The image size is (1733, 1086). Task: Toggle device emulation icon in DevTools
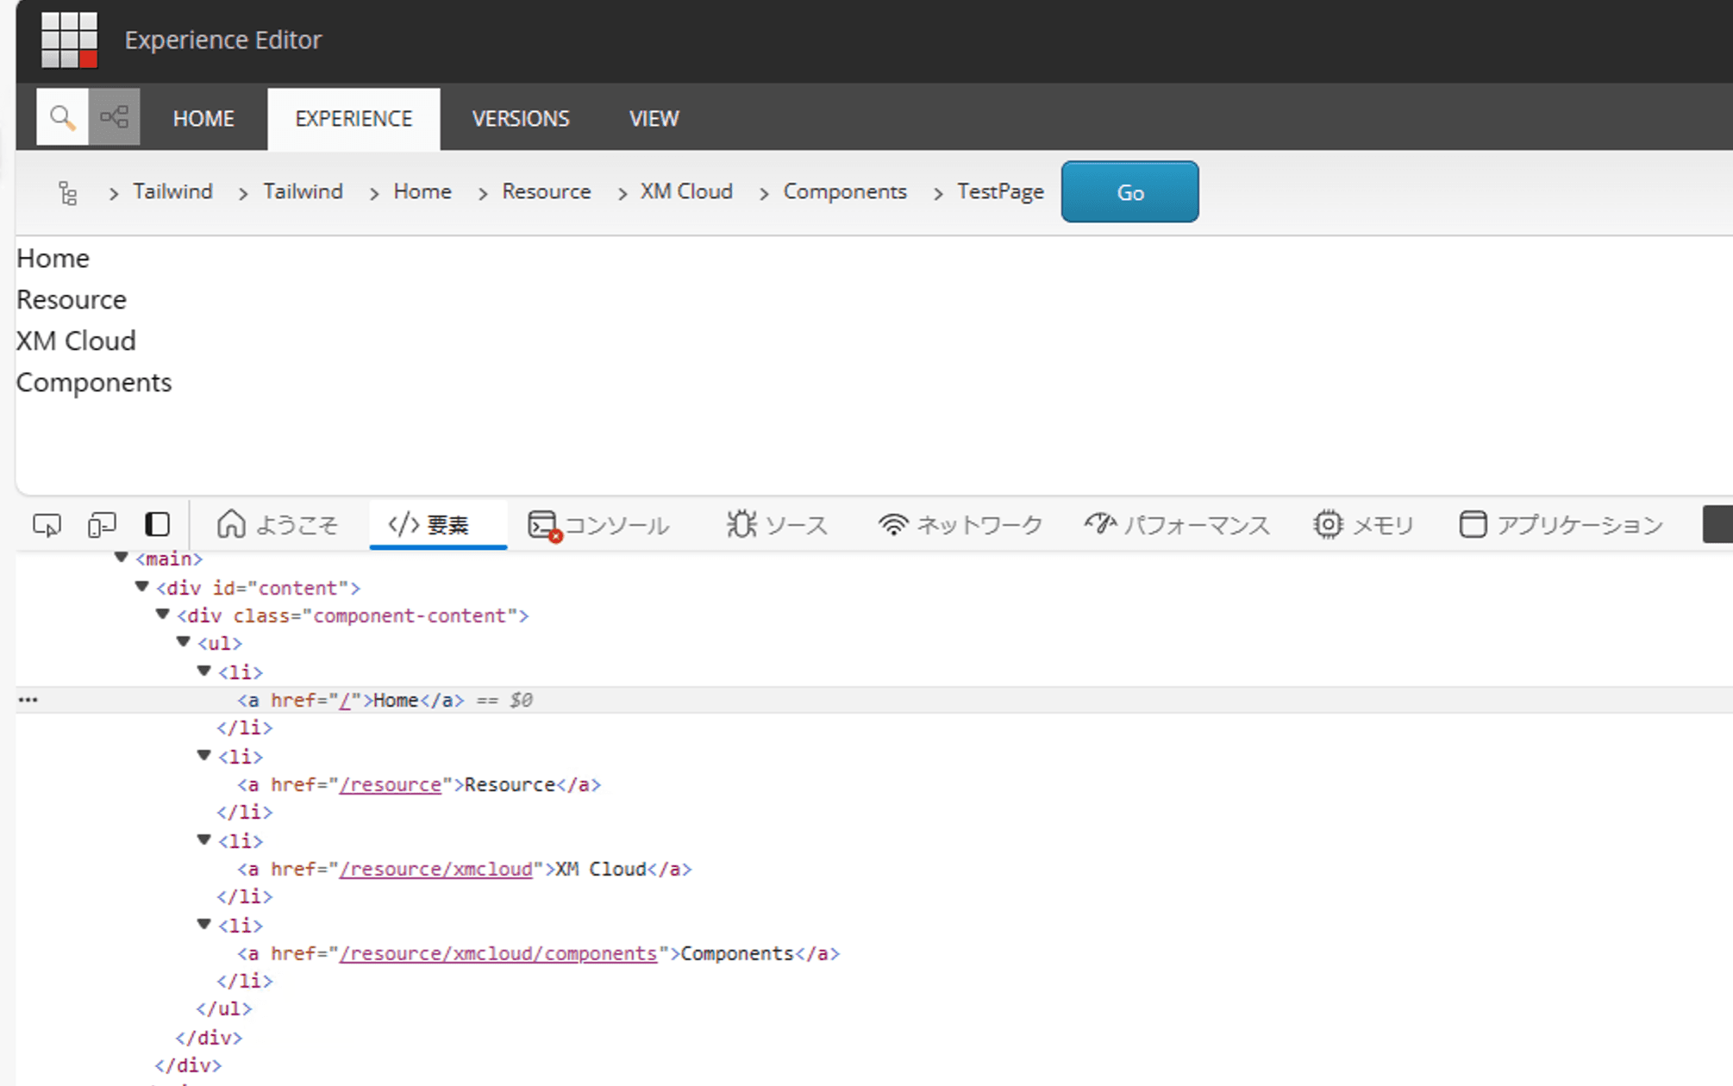pyautogui.click(x=102, y=525)
